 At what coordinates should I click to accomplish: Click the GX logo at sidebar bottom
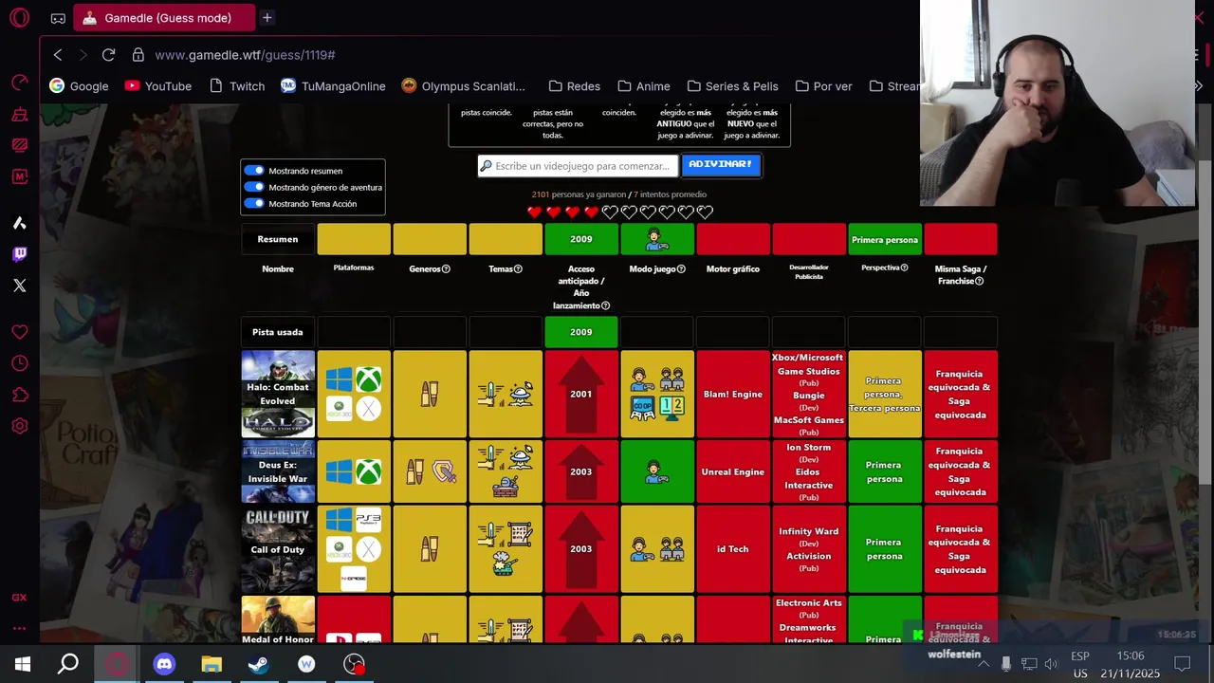coord(19,598)
